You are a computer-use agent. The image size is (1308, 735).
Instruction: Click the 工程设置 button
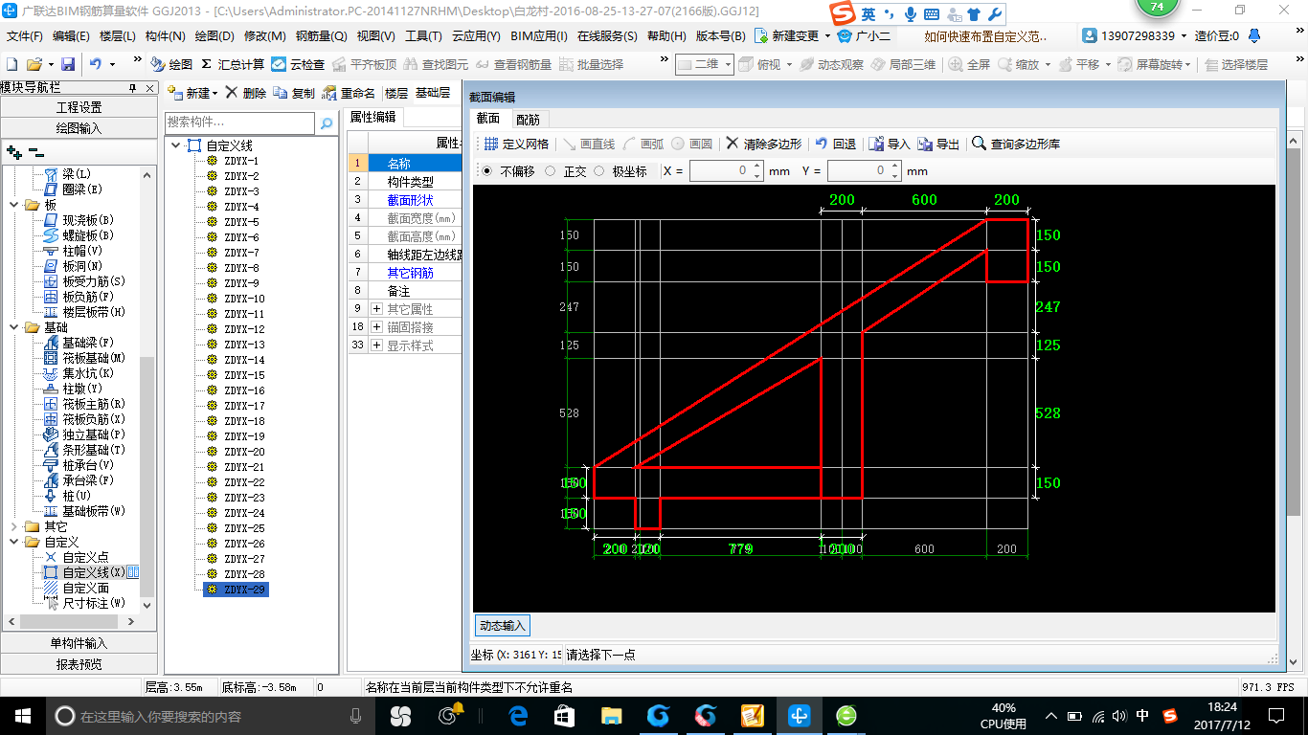[79, 107]
